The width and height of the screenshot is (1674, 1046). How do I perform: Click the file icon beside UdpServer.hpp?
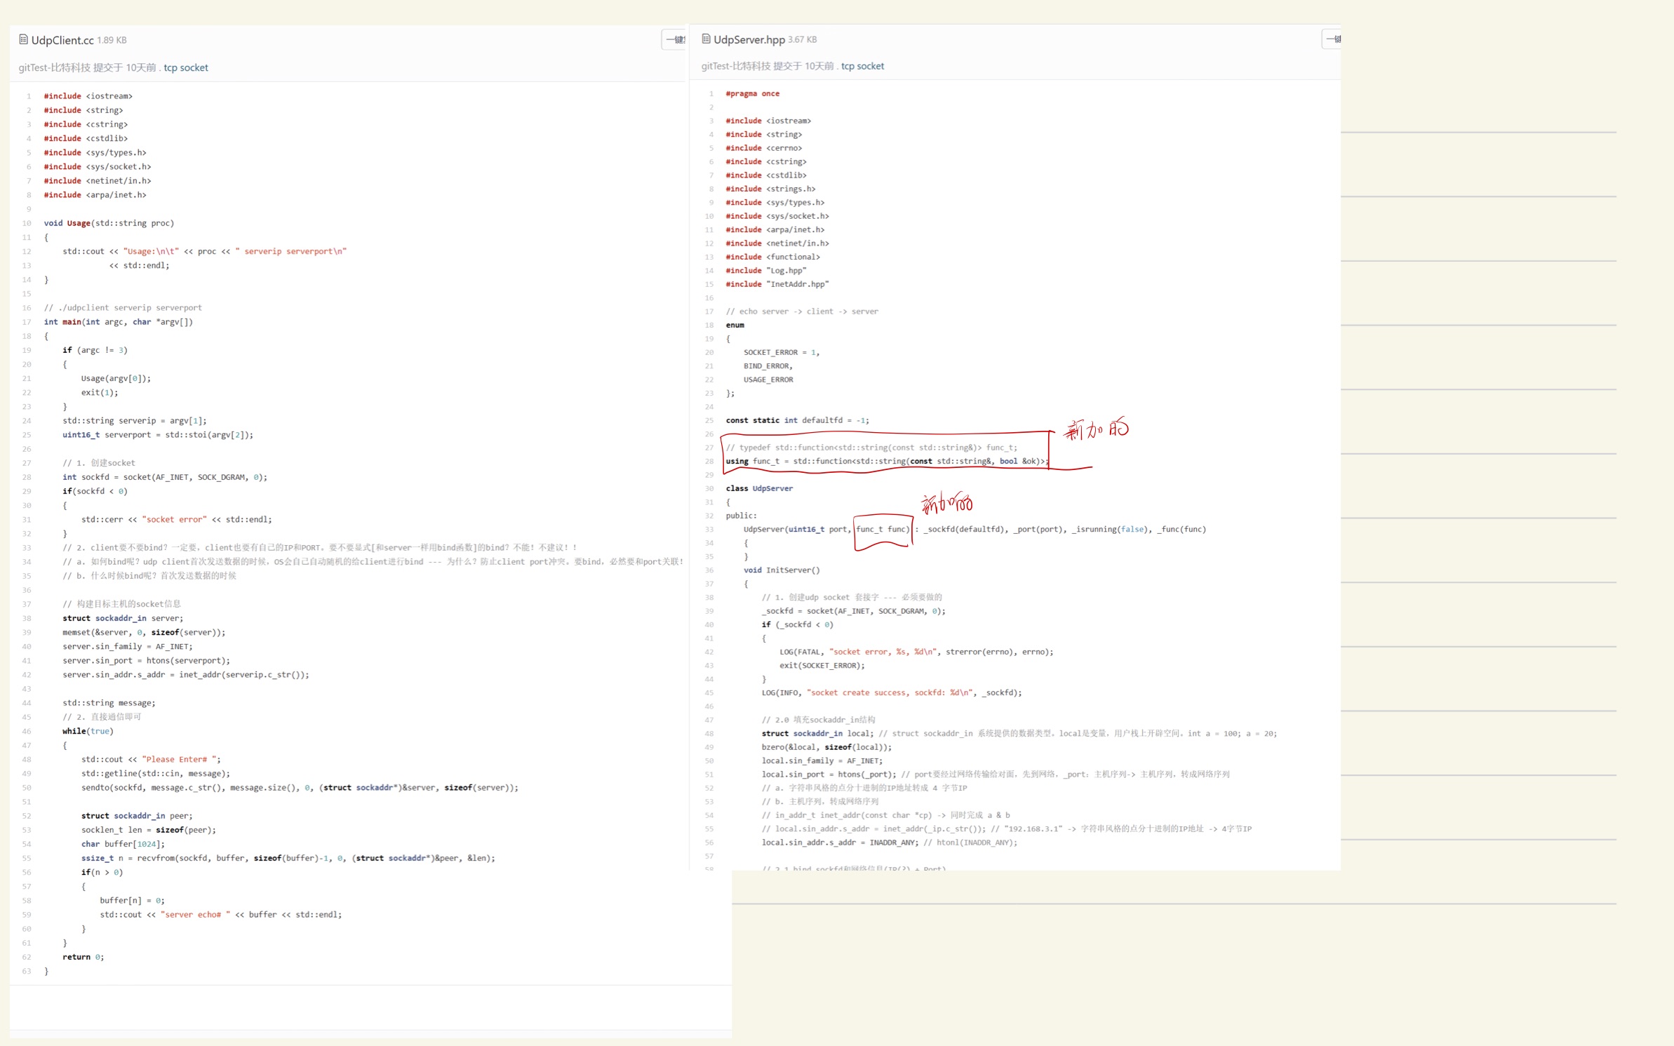coord(706,39)
